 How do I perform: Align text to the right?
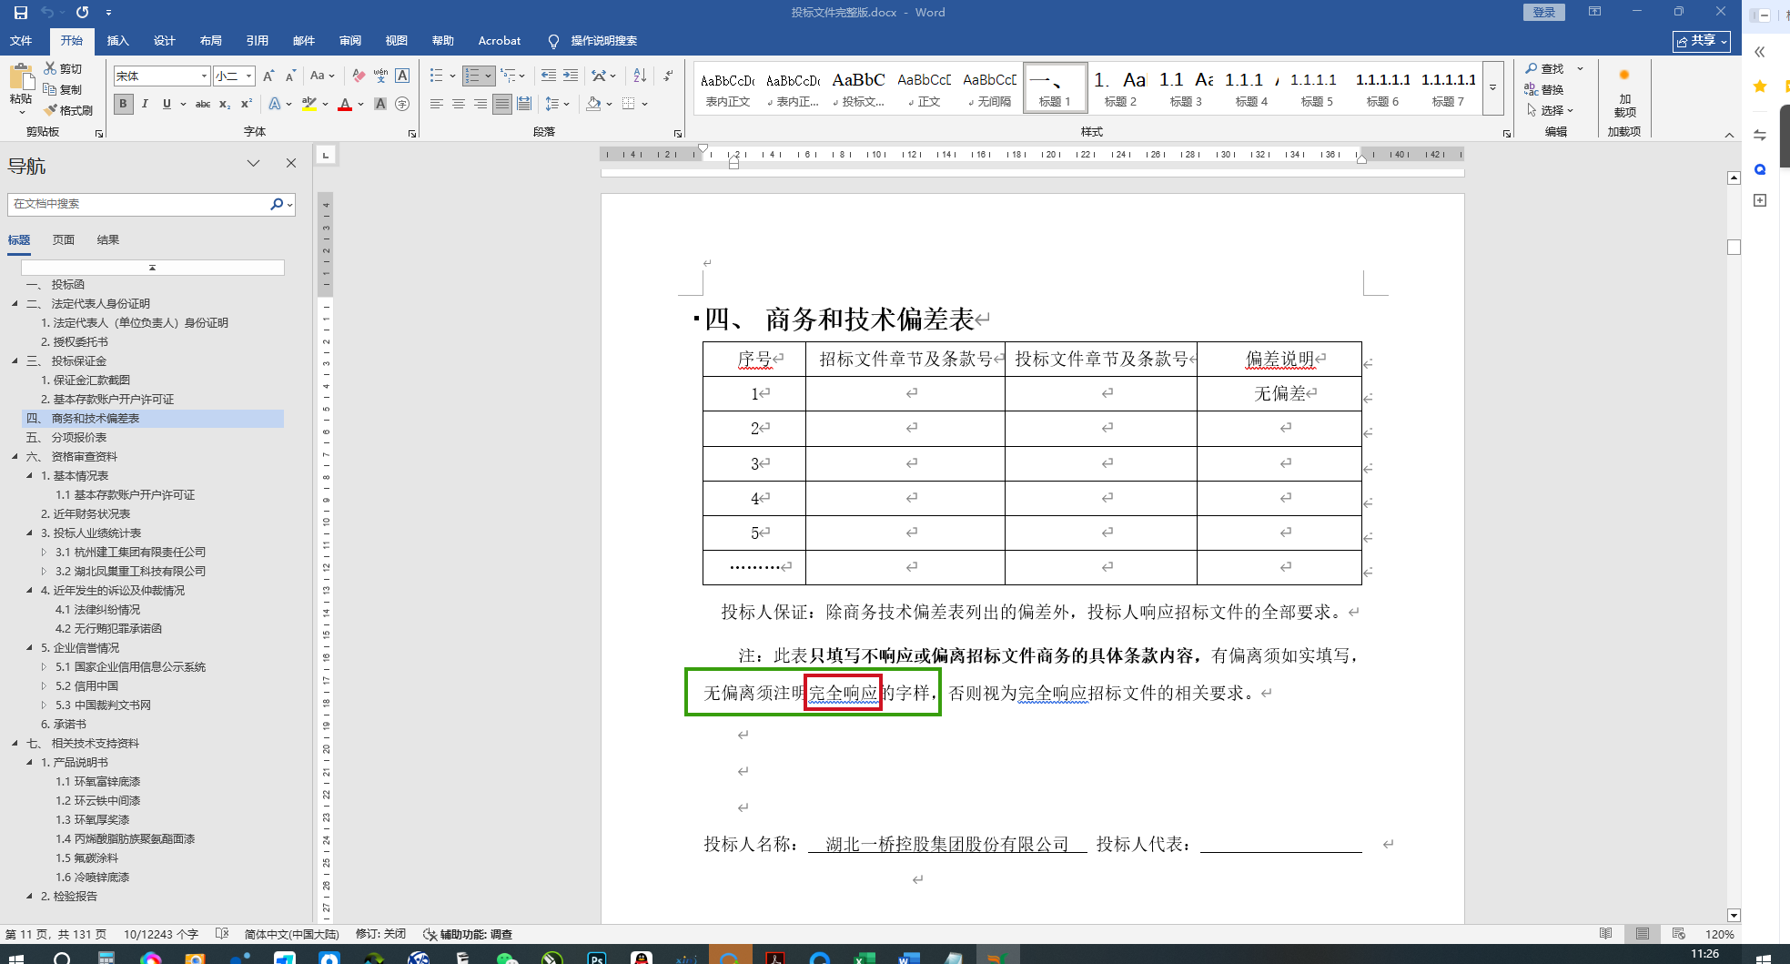click(x=480, y=104)
